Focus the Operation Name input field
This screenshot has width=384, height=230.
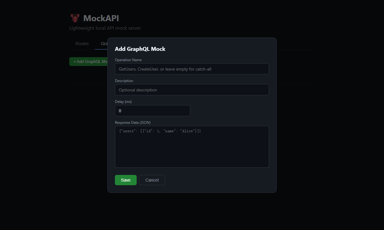click(192, 69)
